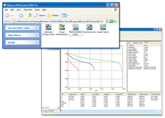The height and width of the screenshot is (118, 165).
Task: Open the Group Administrator shortcut
Action: coord(62,29)
